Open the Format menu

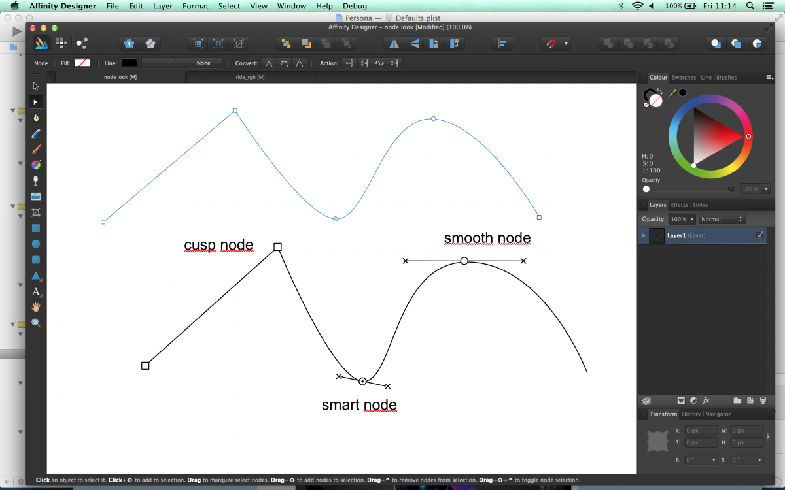point(196,6)
